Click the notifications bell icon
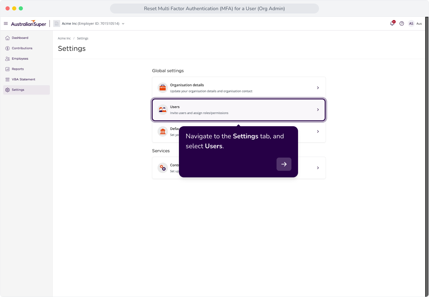This screenshot has width=429, height=297. tap(392, 23)
